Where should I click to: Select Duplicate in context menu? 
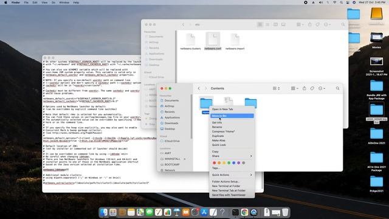[x=232, y=136]
